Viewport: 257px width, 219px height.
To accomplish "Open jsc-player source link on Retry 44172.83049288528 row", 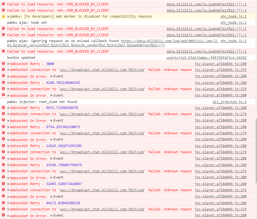I will 221,203.
